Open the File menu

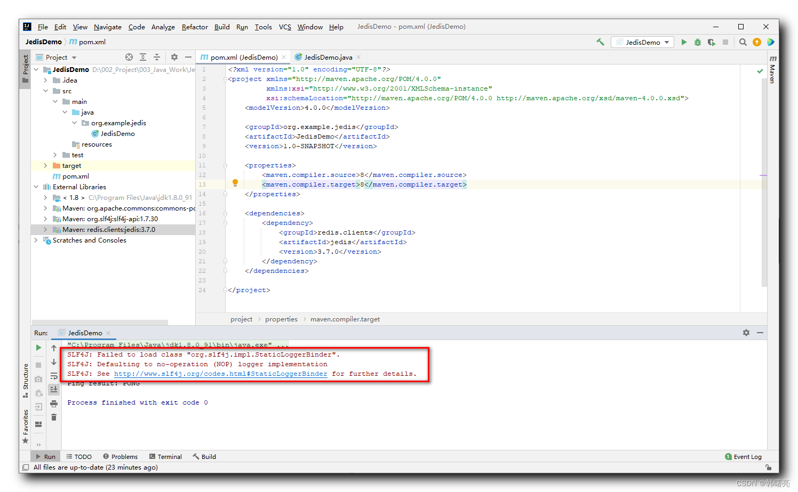pyautogui.click(x=43, y=27)
